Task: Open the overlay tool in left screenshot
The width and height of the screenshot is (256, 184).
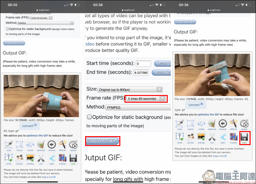Action: pyautogui.click(x=30, y=159)
